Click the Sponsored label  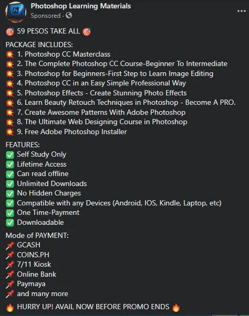point(46,16)
